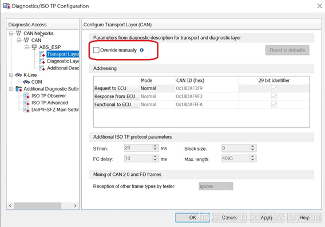
Task: Open the Reception of other frame types dropdown
Action: 216,186
